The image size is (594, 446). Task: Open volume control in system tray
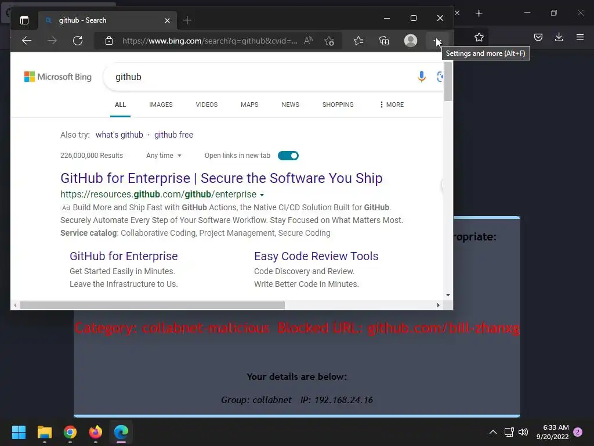pos(523,432)
